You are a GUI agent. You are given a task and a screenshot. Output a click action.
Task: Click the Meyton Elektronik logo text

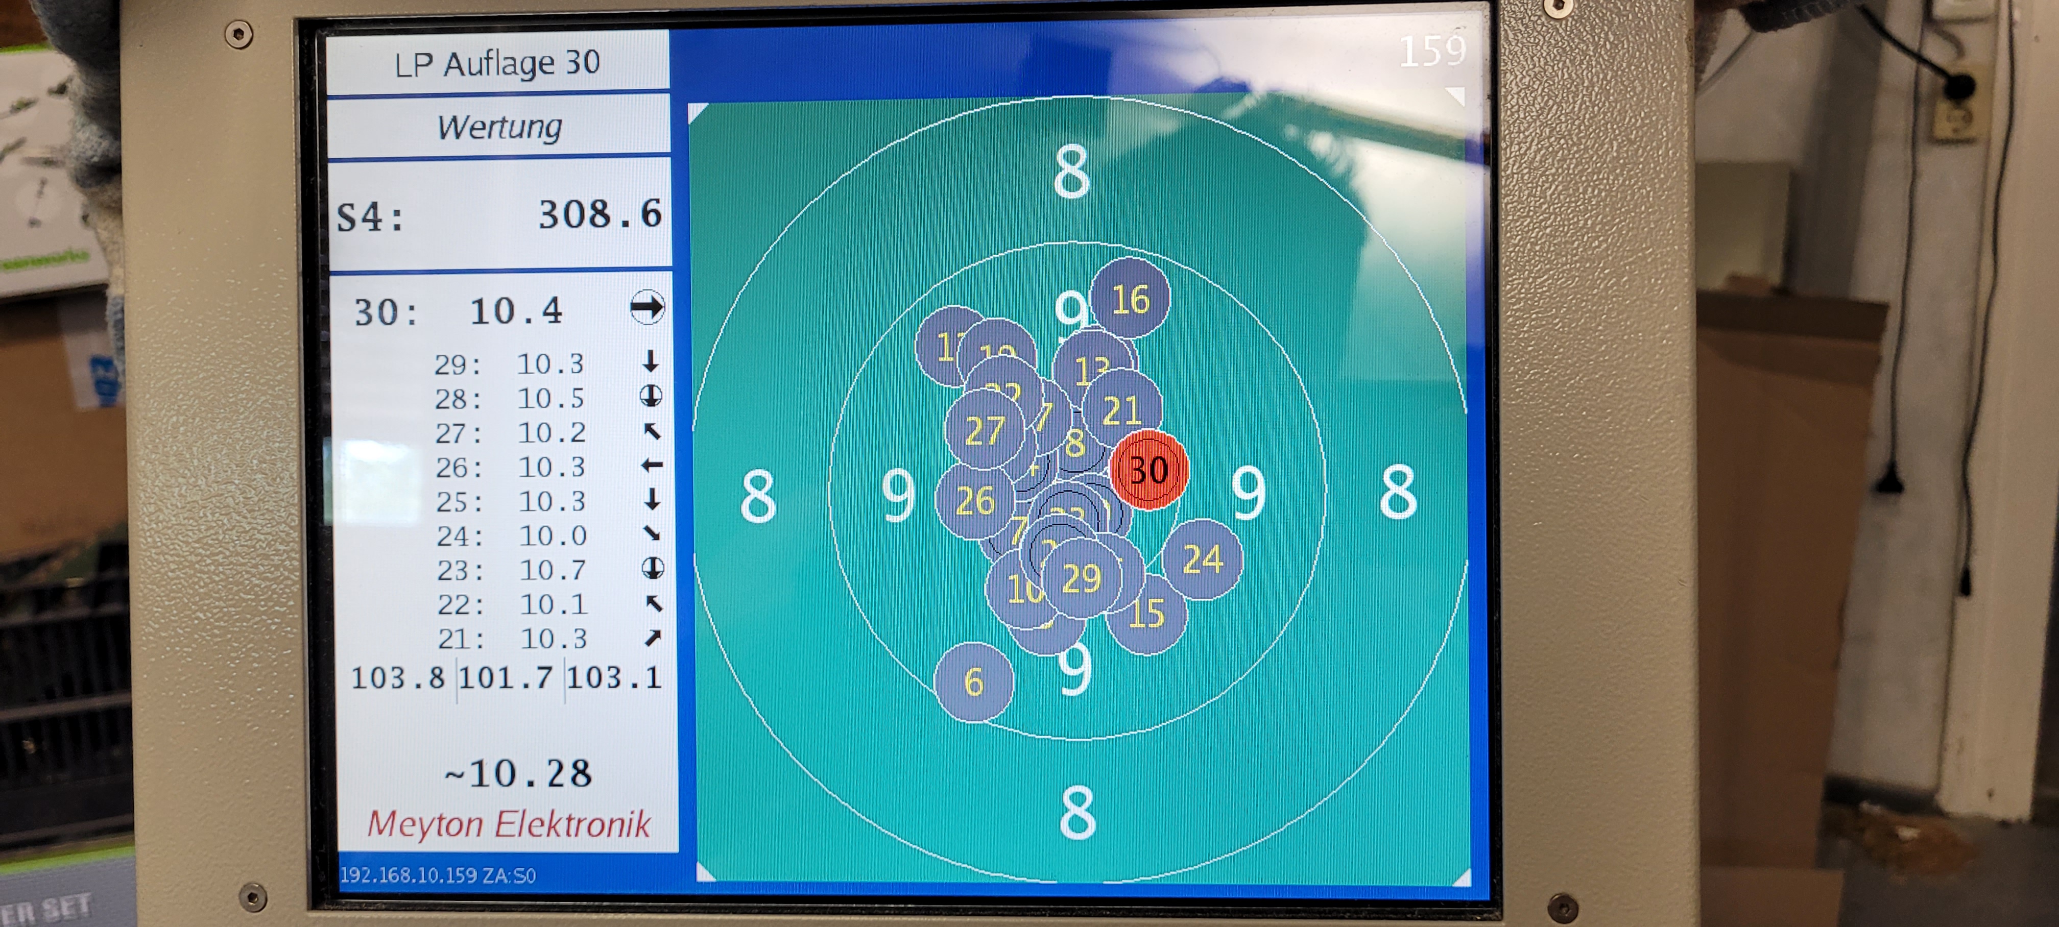tap(508, 824)
